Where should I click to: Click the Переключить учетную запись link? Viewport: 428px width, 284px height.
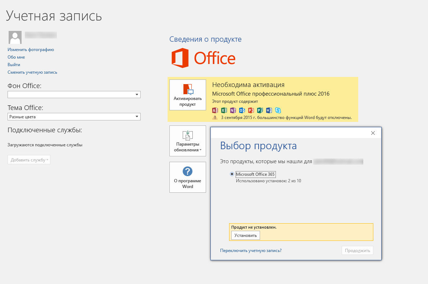coord(251,250)
